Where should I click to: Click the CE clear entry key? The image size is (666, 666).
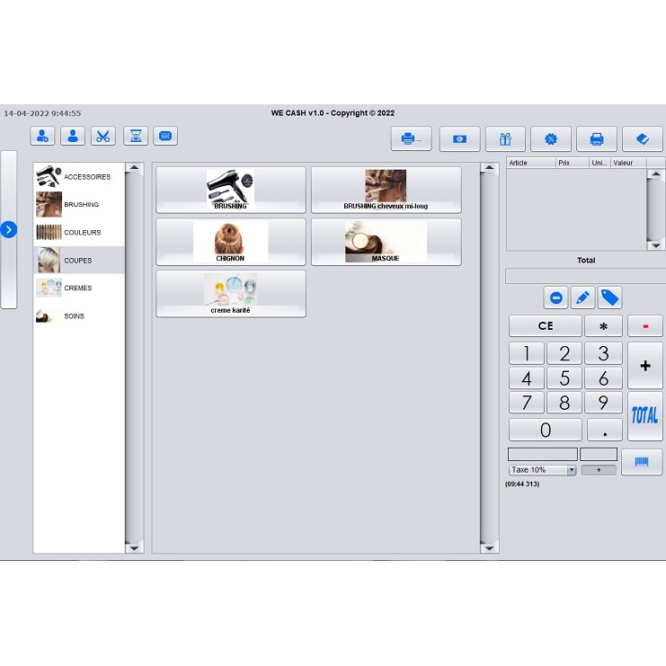click(546, 325)
